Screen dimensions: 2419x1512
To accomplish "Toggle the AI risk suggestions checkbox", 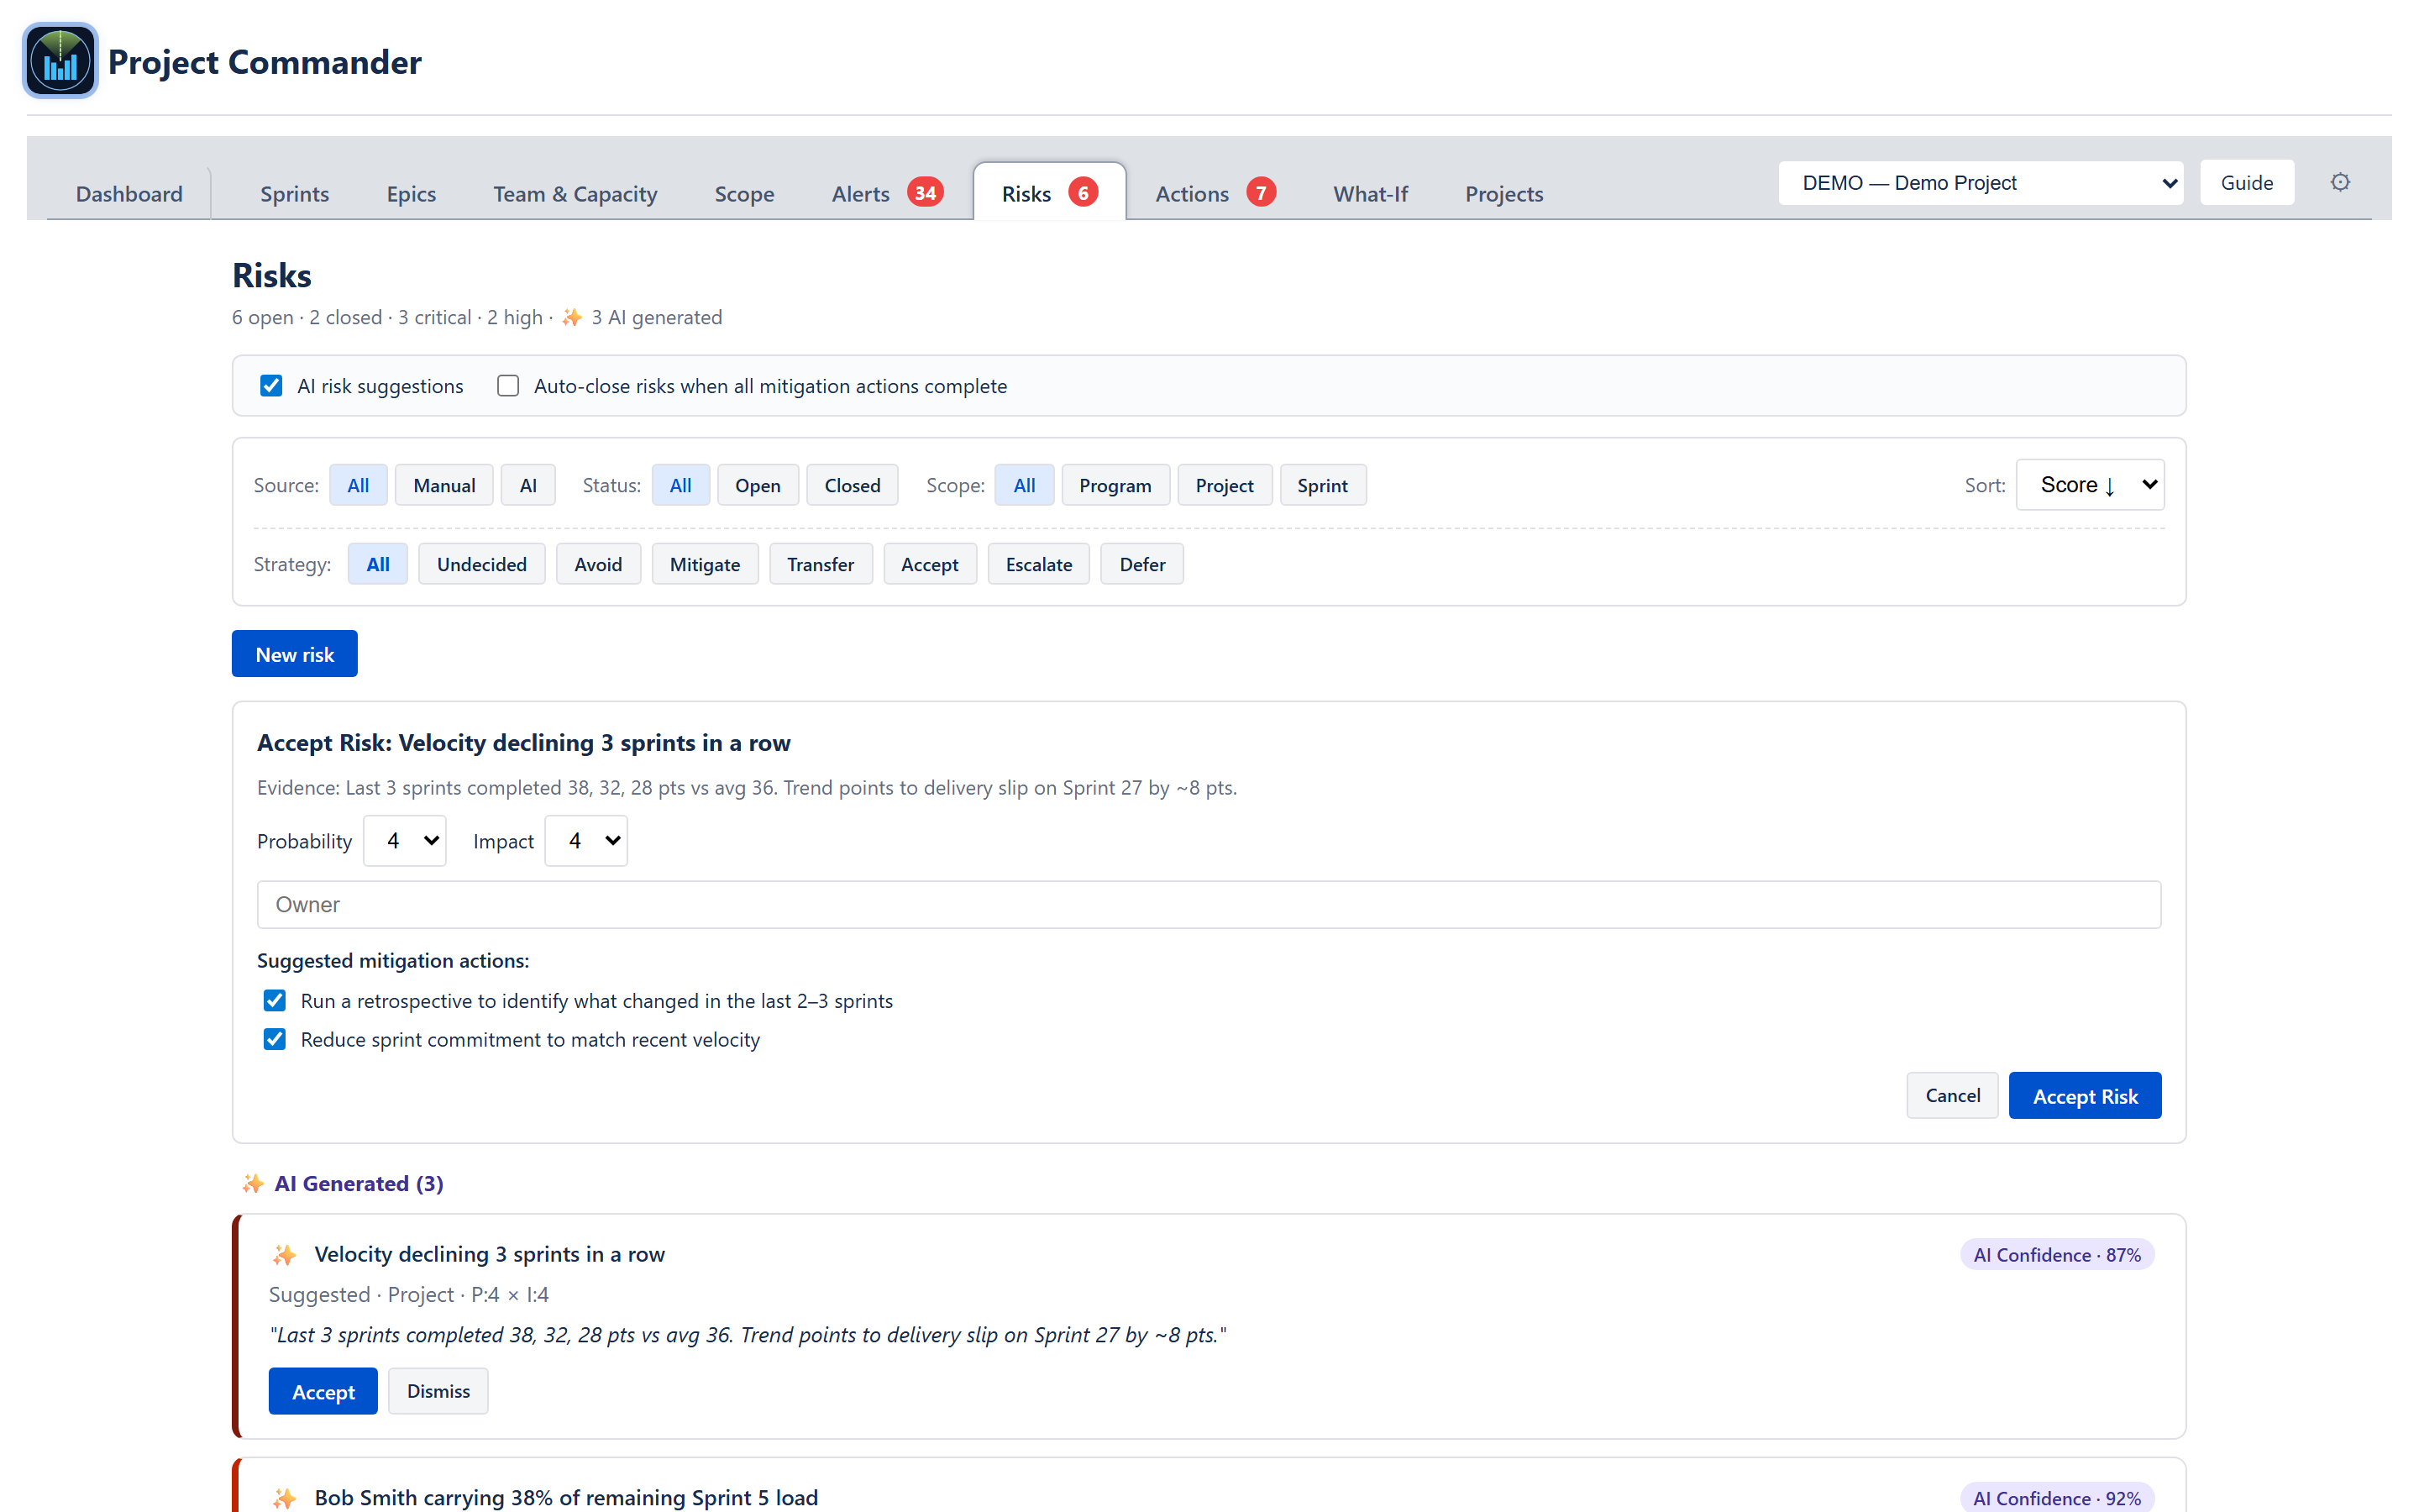I will coord(271,386).
